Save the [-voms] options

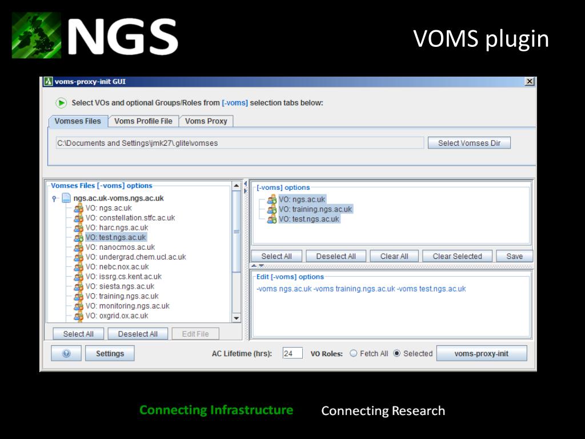pyautogui.click(x=515, y=256)
